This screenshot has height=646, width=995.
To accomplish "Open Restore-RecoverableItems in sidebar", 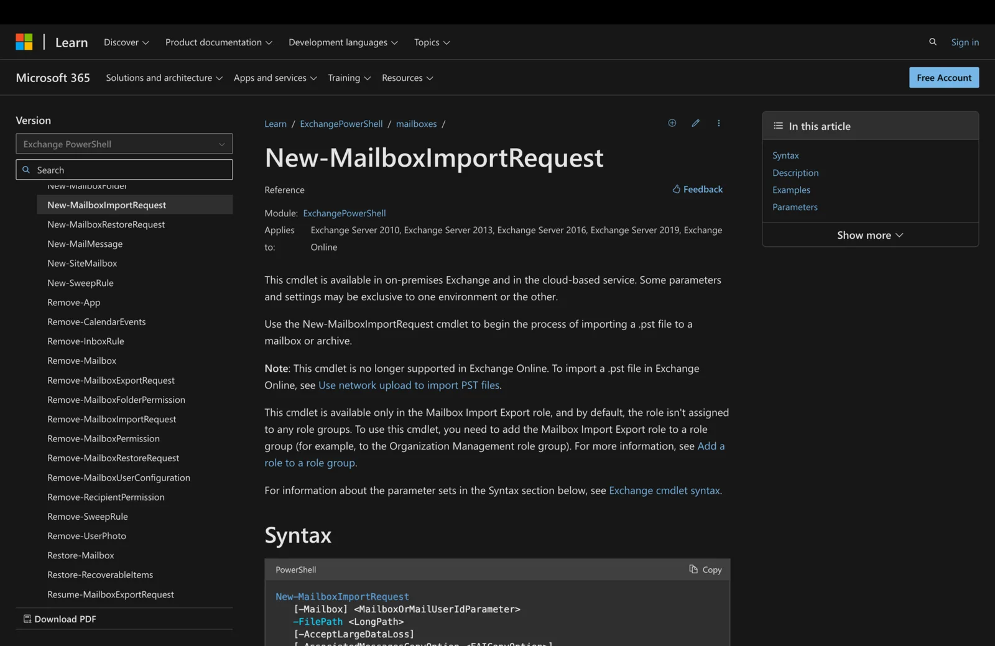I will click(x=100, y=574).
